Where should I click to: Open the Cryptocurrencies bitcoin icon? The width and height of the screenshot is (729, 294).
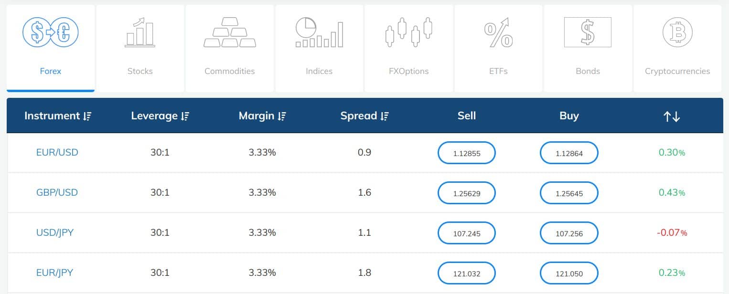[677, 32]
